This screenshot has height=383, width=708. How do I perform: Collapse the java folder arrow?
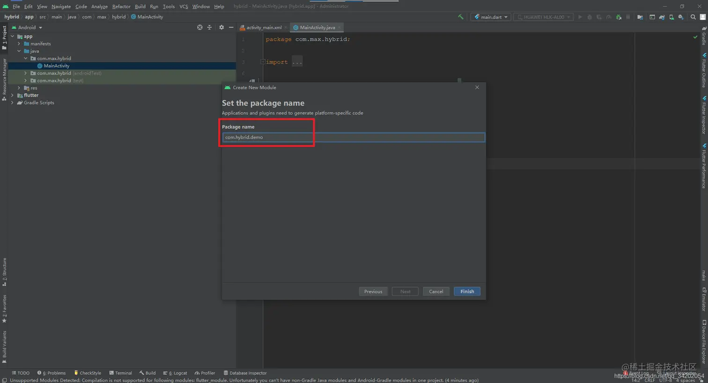pos(19,51)
